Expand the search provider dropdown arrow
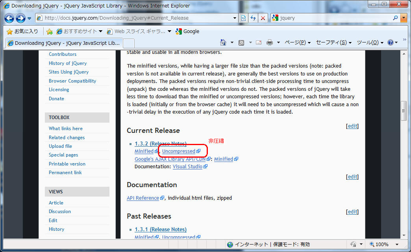This screenshot has width=411, height=252. tap(404, 18)
